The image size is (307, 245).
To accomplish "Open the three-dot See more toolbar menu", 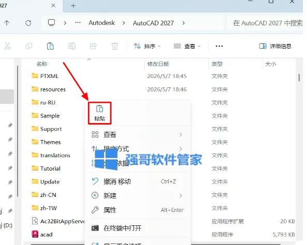I will coord(219,46).
